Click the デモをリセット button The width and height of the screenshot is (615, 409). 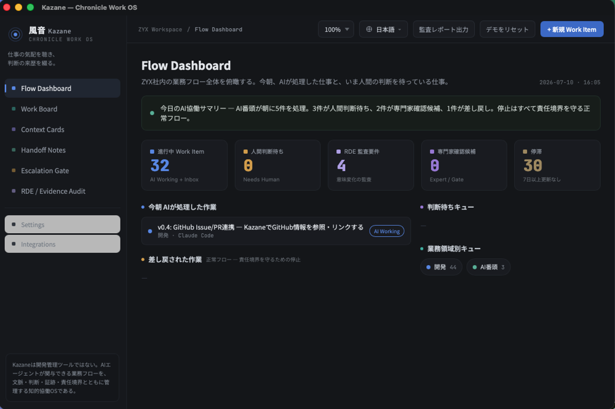click(507, 30)
